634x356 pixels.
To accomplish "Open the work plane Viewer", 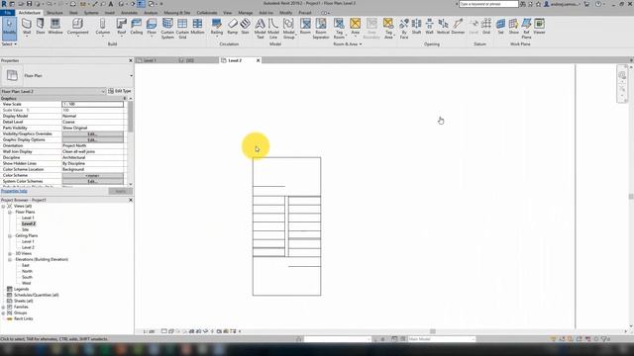I will click(539, 27).
